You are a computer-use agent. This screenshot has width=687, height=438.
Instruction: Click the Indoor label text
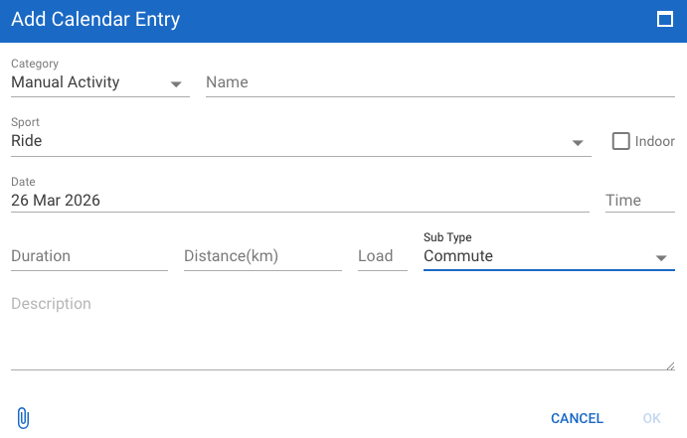tap(655, 141)
